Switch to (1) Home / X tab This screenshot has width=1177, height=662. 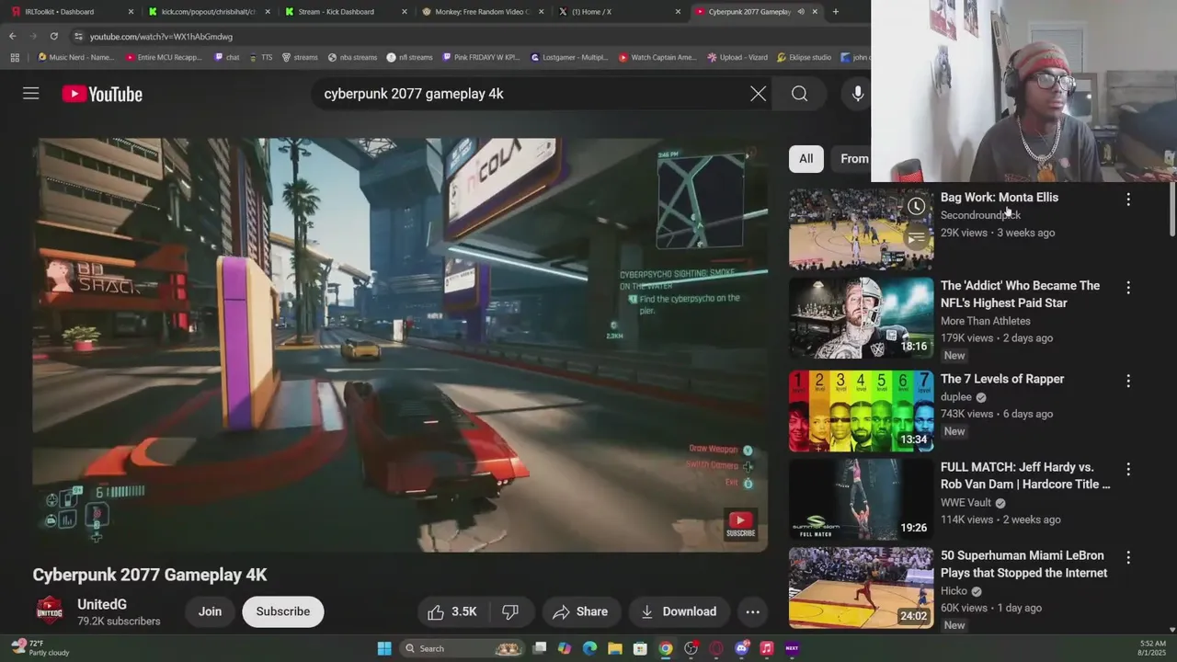click(x=618, y=12)
